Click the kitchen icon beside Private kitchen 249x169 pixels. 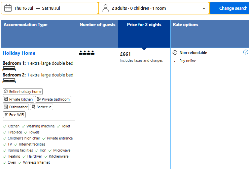(x=6, y=99)
